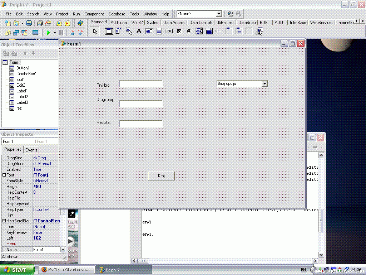Select the Label component icon (A)

point(139,31)
